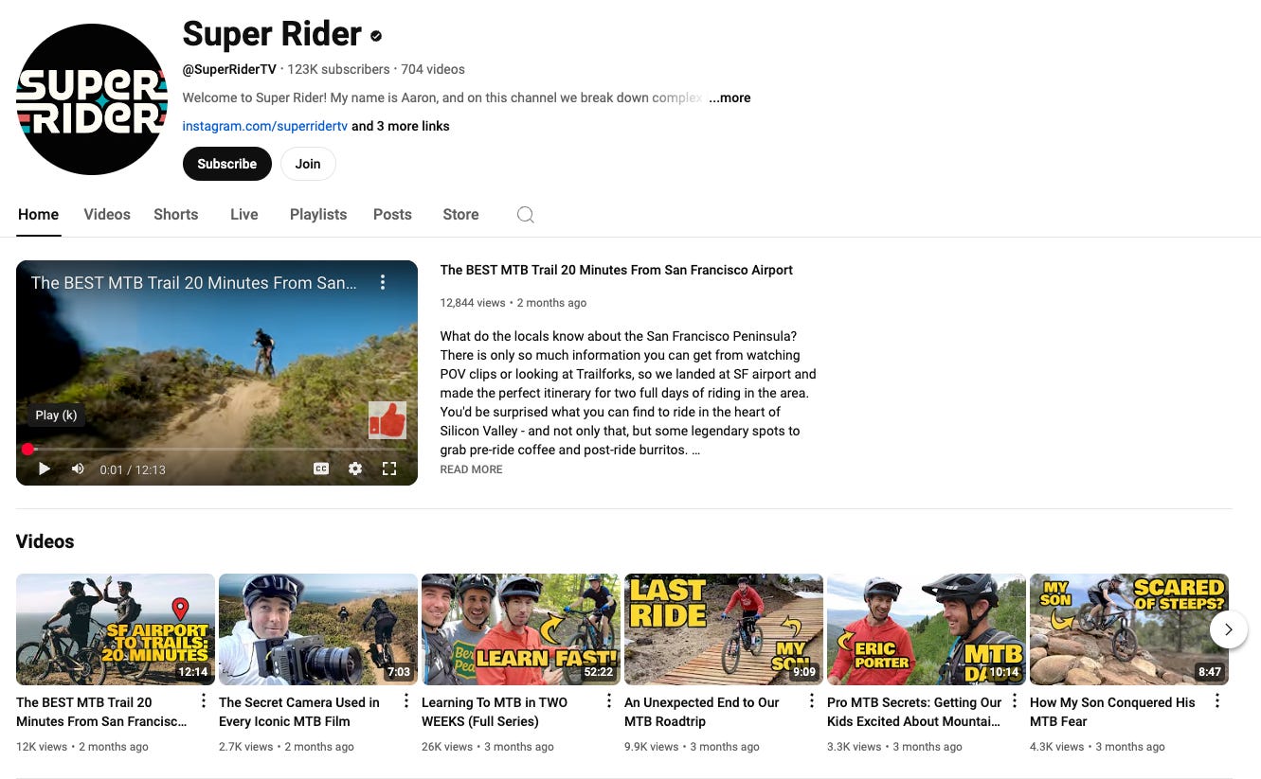This screenshot has height=779, width=1261.
Task: Open options menu for The Secret Camera video card
Action: coord(405,701)
